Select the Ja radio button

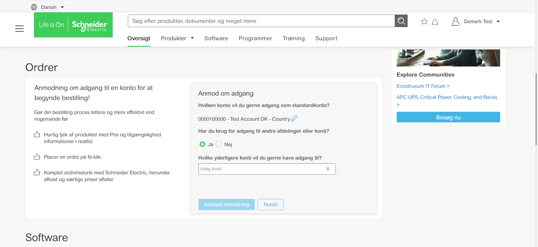coord(202,144)
